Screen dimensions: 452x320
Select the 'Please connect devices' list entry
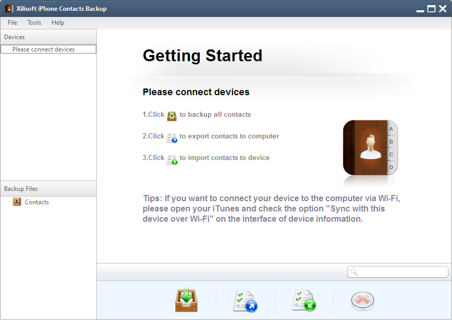click(x=48, y=49)
